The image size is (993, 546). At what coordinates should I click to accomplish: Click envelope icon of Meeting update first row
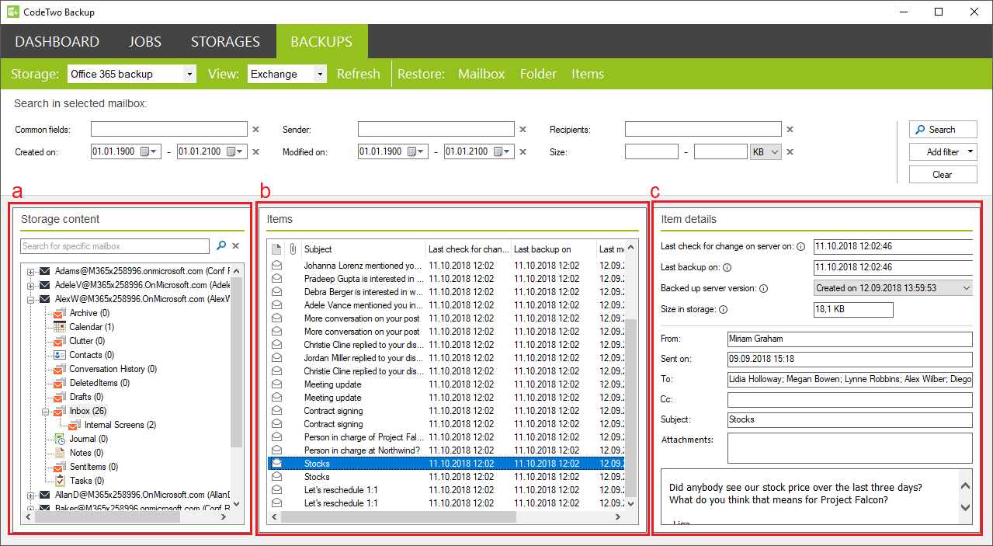point(276,384)
